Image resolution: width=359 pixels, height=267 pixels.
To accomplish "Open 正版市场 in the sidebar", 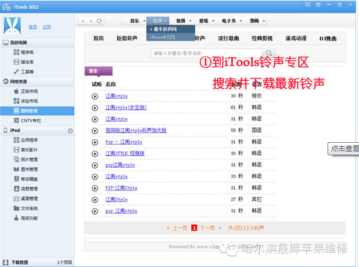I will click(26, 92).
